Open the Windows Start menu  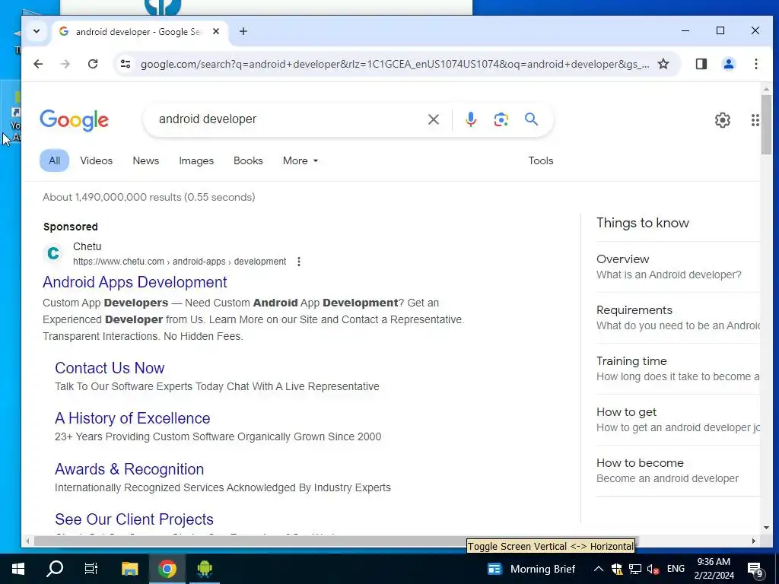pos(18,569)
